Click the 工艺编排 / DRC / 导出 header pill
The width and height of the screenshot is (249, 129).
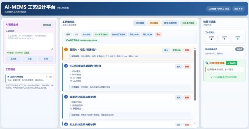[x=219, y=9]
